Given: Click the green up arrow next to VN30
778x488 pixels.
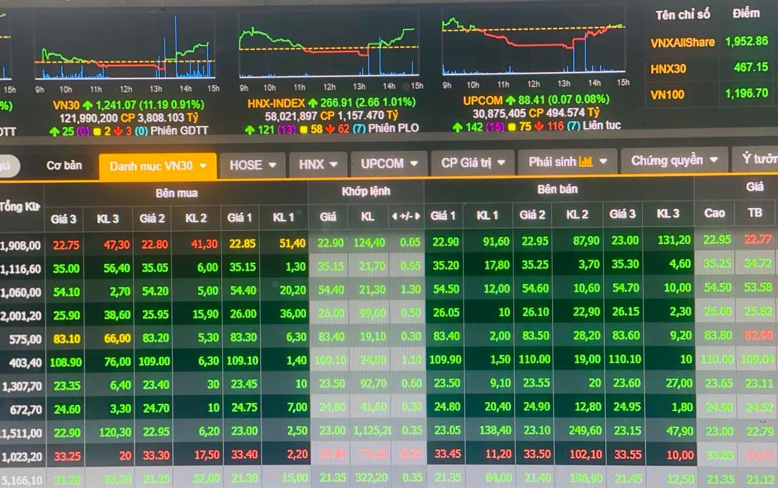Looking at the screenshot, I should pyautogui.click(x=87, y=105).
